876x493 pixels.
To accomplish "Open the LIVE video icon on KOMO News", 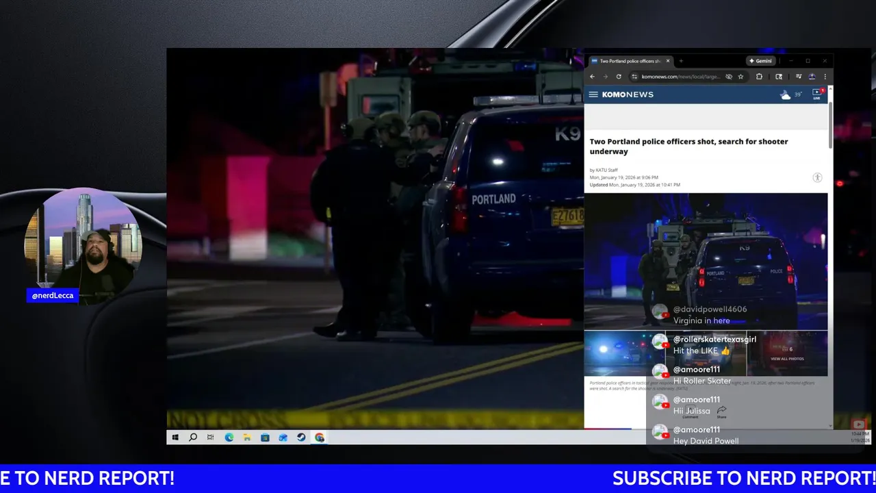I will coord(816,94).
